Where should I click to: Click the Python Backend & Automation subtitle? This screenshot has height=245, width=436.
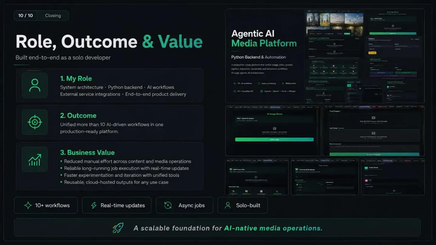point(259,57)
